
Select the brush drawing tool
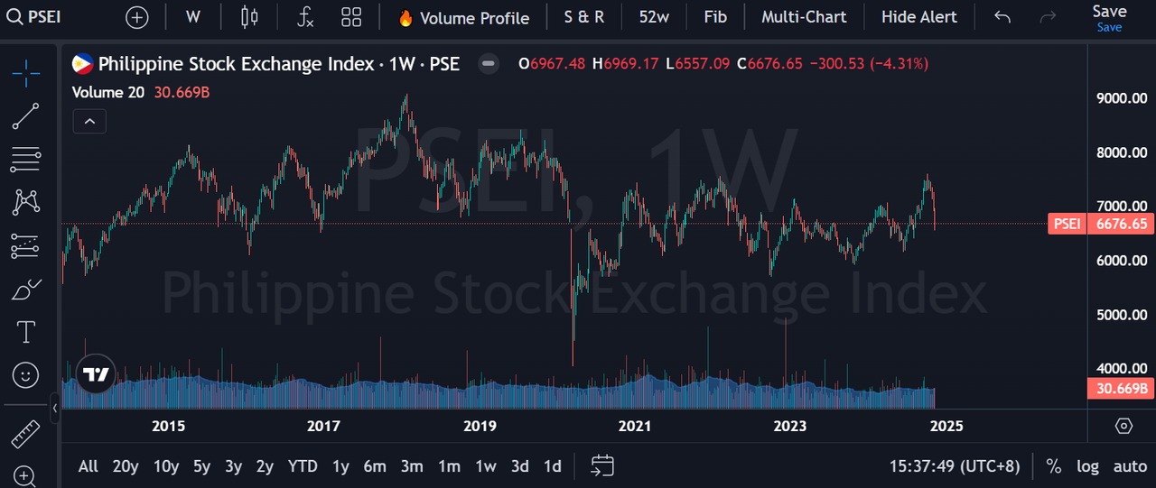pos(26,290)
